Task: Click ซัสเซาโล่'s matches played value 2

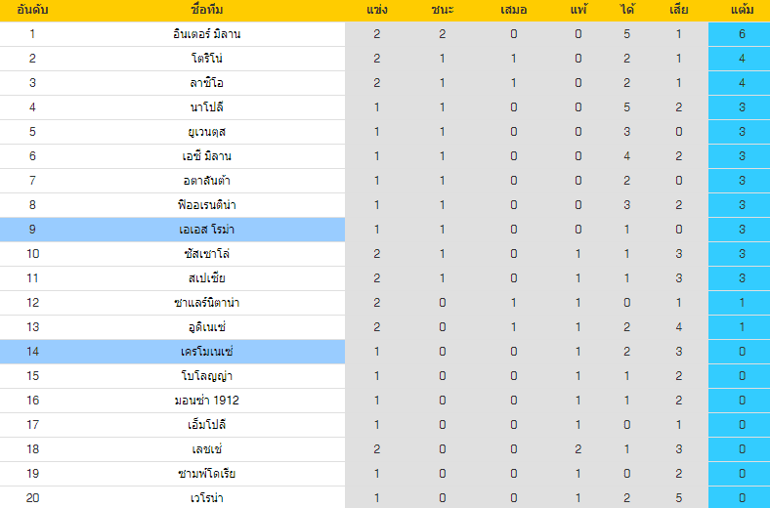Action: coord(376,254)
